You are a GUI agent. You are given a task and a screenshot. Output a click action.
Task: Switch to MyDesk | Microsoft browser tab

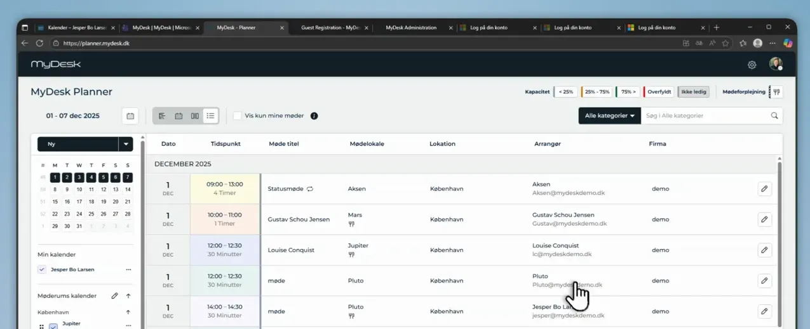coord(161,28)
